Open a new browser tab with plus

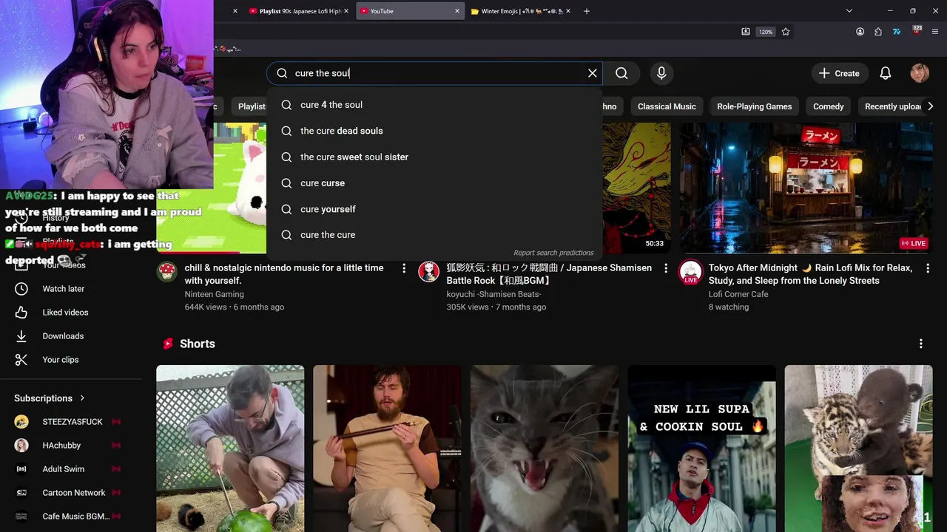587,11
